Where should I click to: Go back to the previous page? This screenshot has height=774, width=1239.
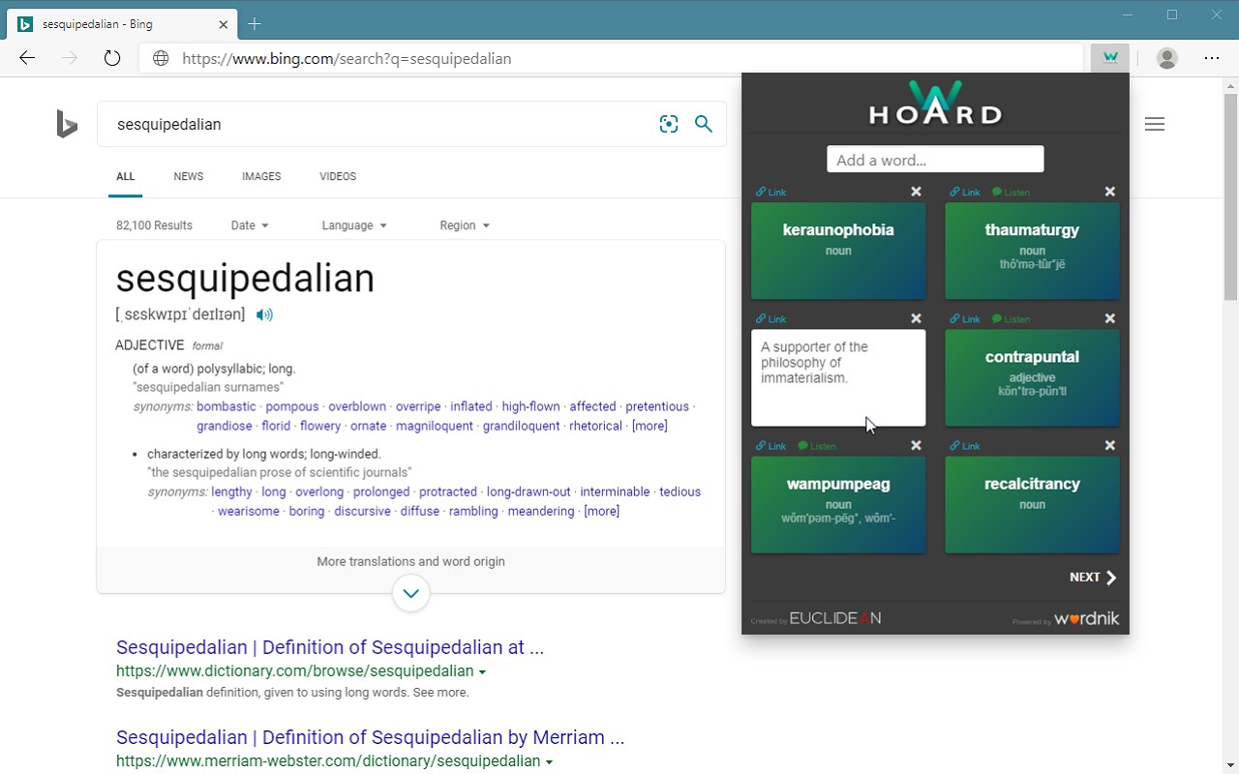pyautogui.click(x=27, y=58)
